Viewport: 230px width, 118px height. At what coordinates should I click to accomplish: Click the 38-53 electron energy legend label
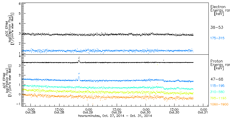[217, 27]
